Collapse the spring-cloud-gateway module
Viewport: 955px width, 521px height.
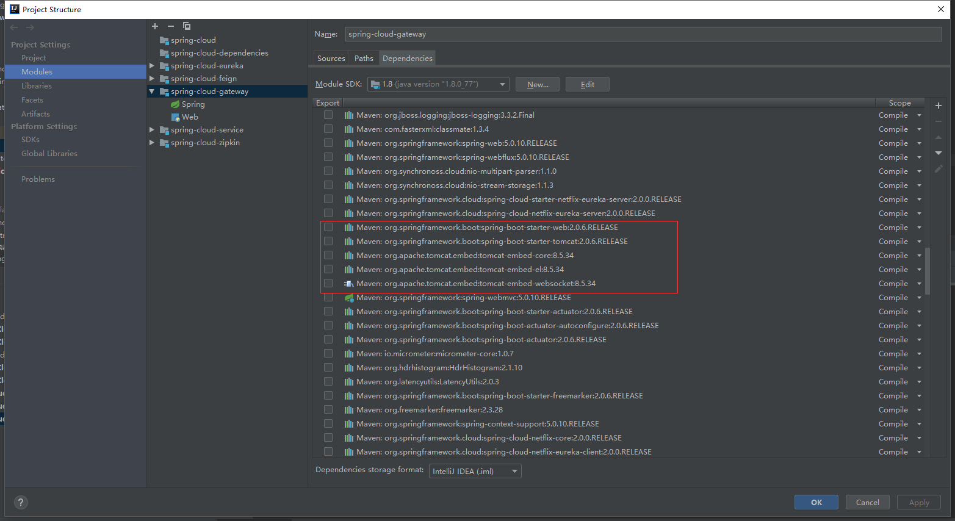(x=152, y=92)
